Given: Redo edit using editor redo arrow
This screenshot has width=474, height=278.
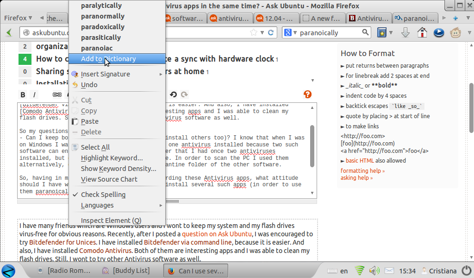Looking at the screenshot, I should 184,95.
